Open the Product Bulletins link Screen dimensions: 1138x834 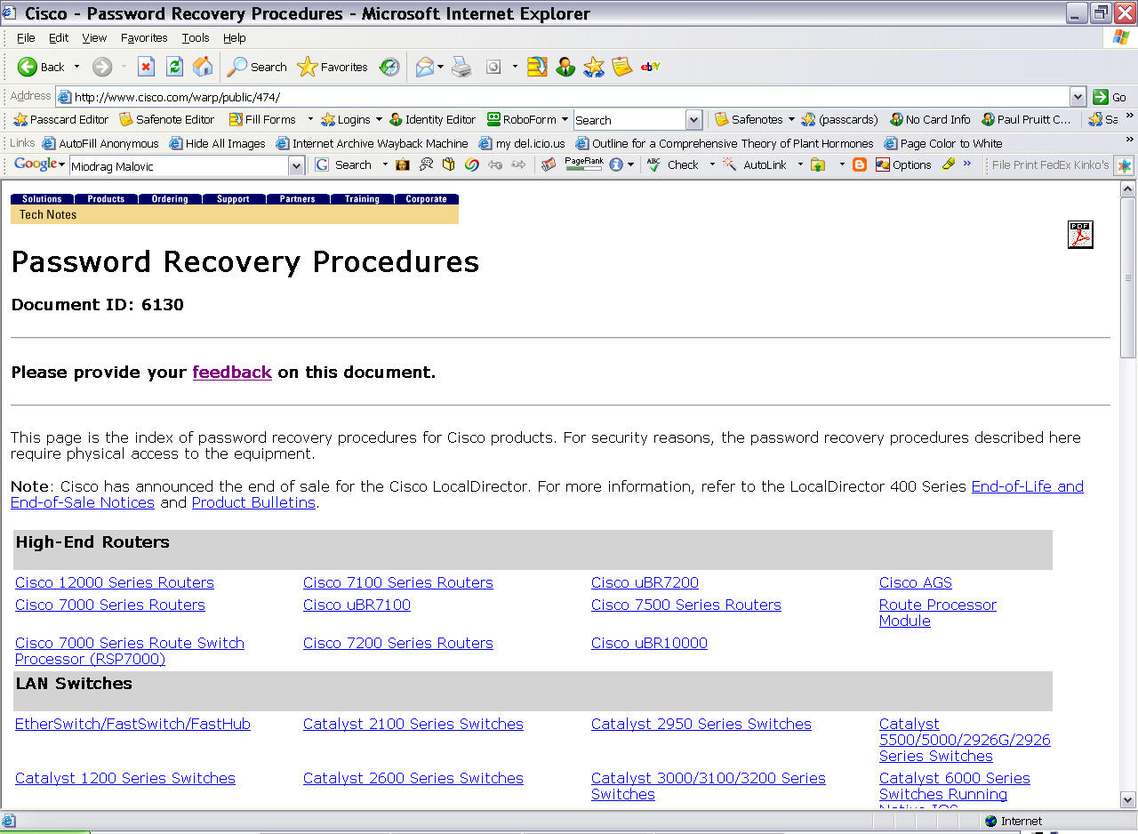[x=253, y=502]
